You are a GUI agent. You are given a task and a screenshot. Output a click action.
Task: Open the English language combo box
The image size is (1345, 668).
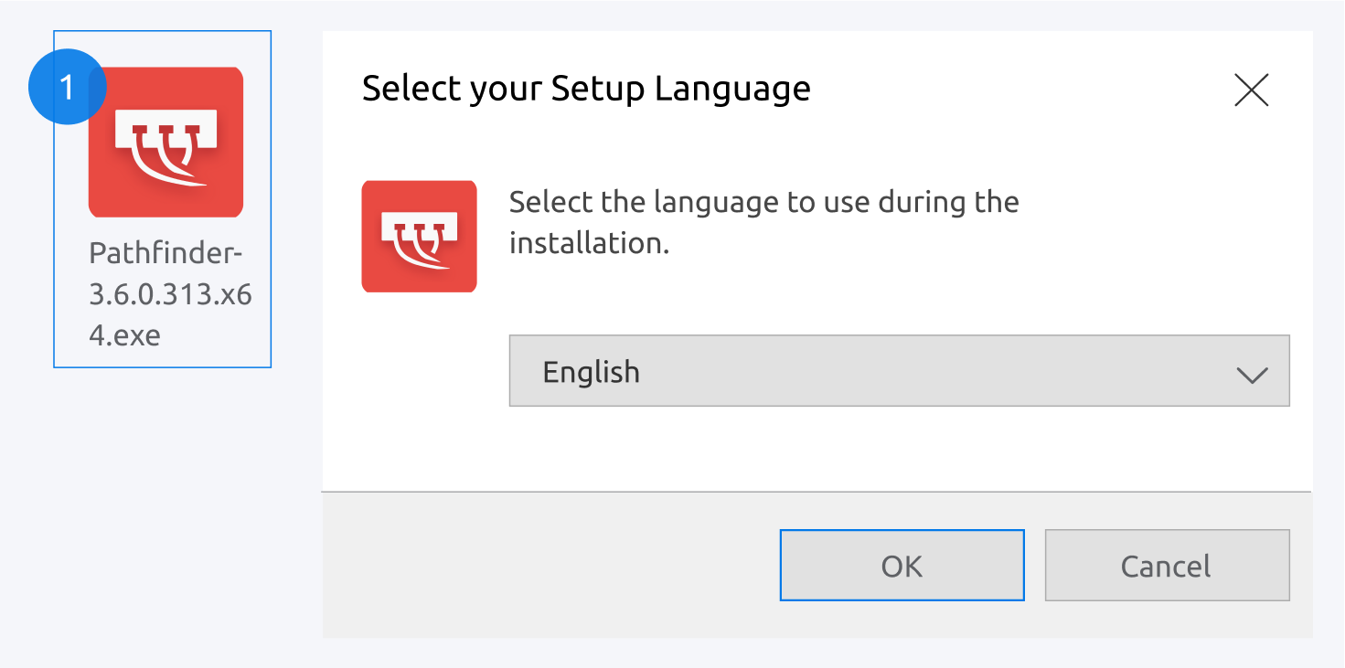click(898, 371)
